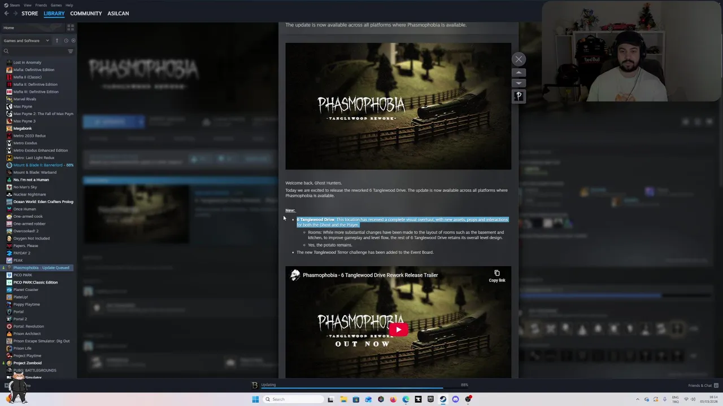Expand the Games and Software dropdown
The height and width of the screenshot is (406, 723).
(26, 41)
